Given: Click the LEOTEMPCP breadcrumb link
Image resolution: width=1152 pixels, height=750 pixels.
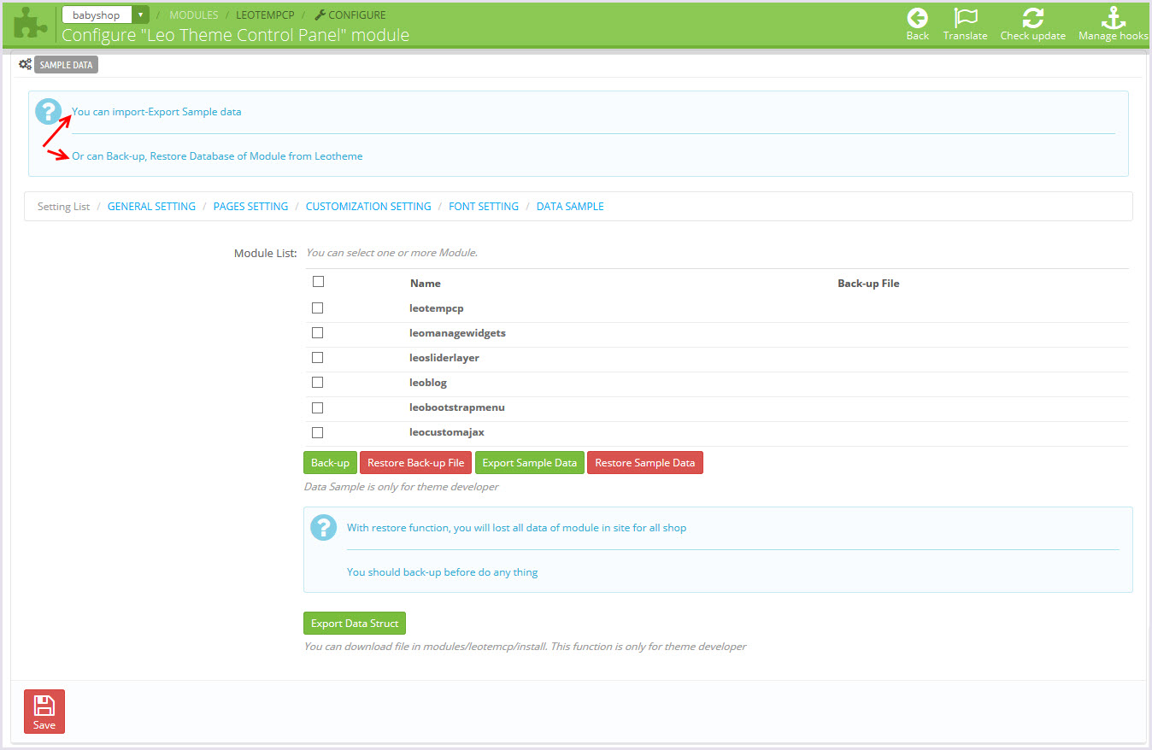Looking at the screenshot, I should pos(265,15).
